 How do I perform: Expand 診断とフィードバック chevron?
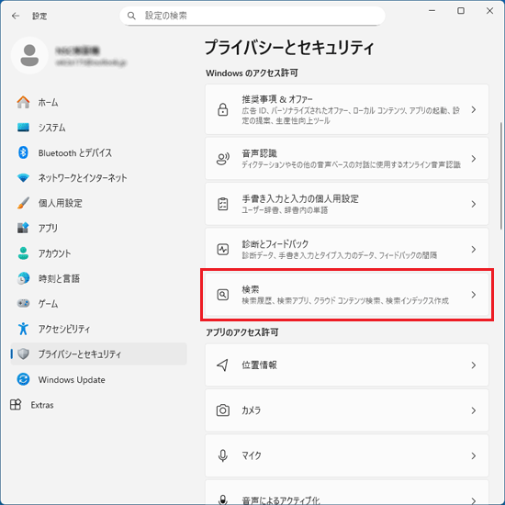pos(474,249)
